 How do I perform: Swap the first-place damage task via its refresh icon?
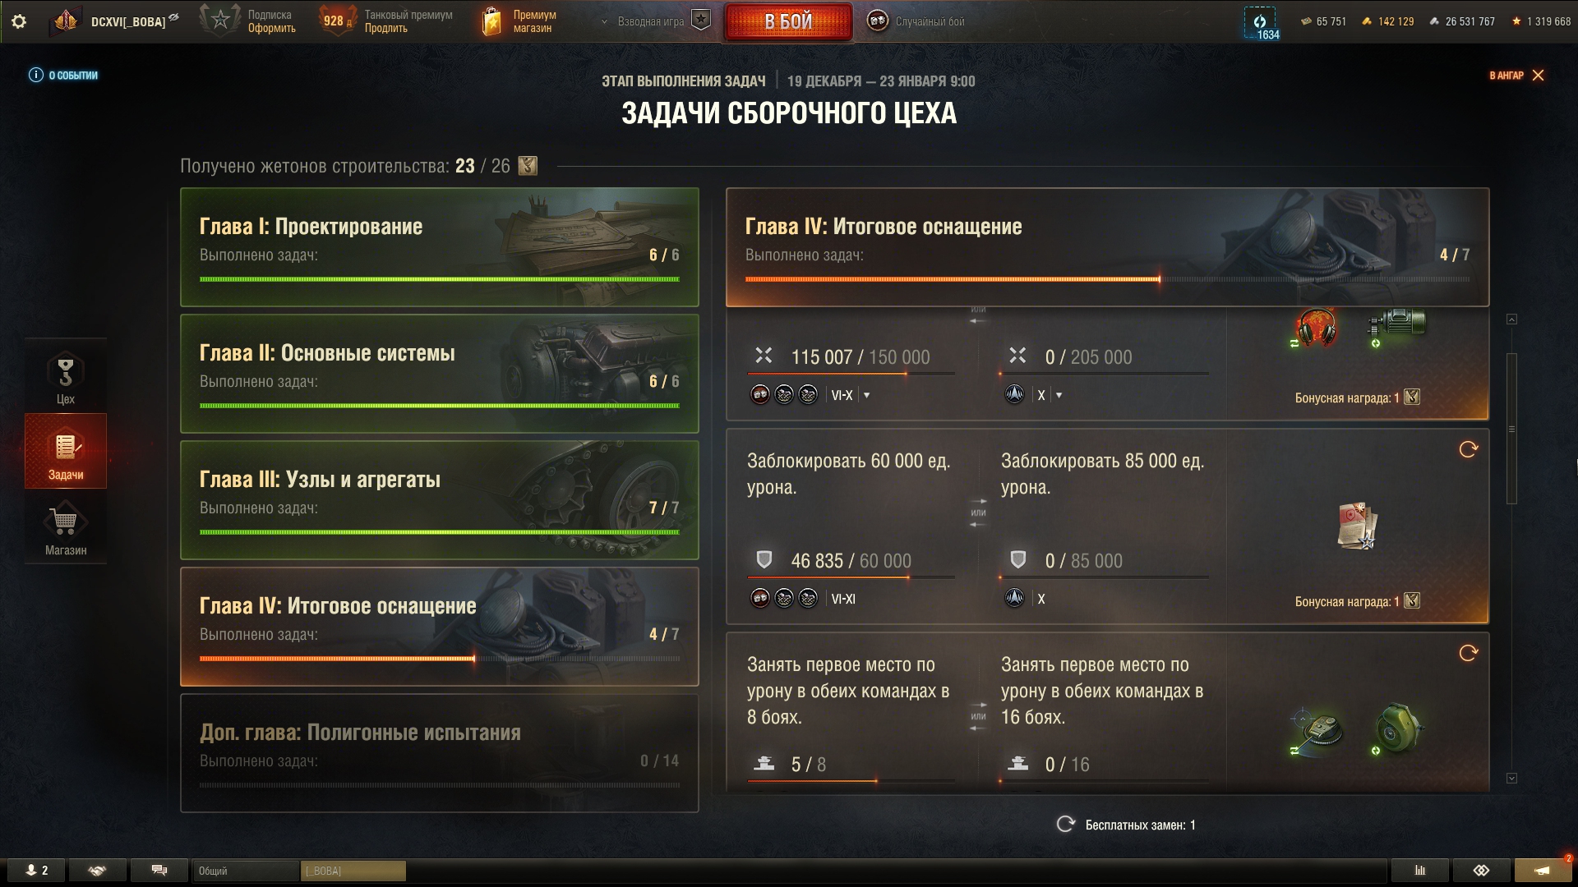[x=1468, y=653]
